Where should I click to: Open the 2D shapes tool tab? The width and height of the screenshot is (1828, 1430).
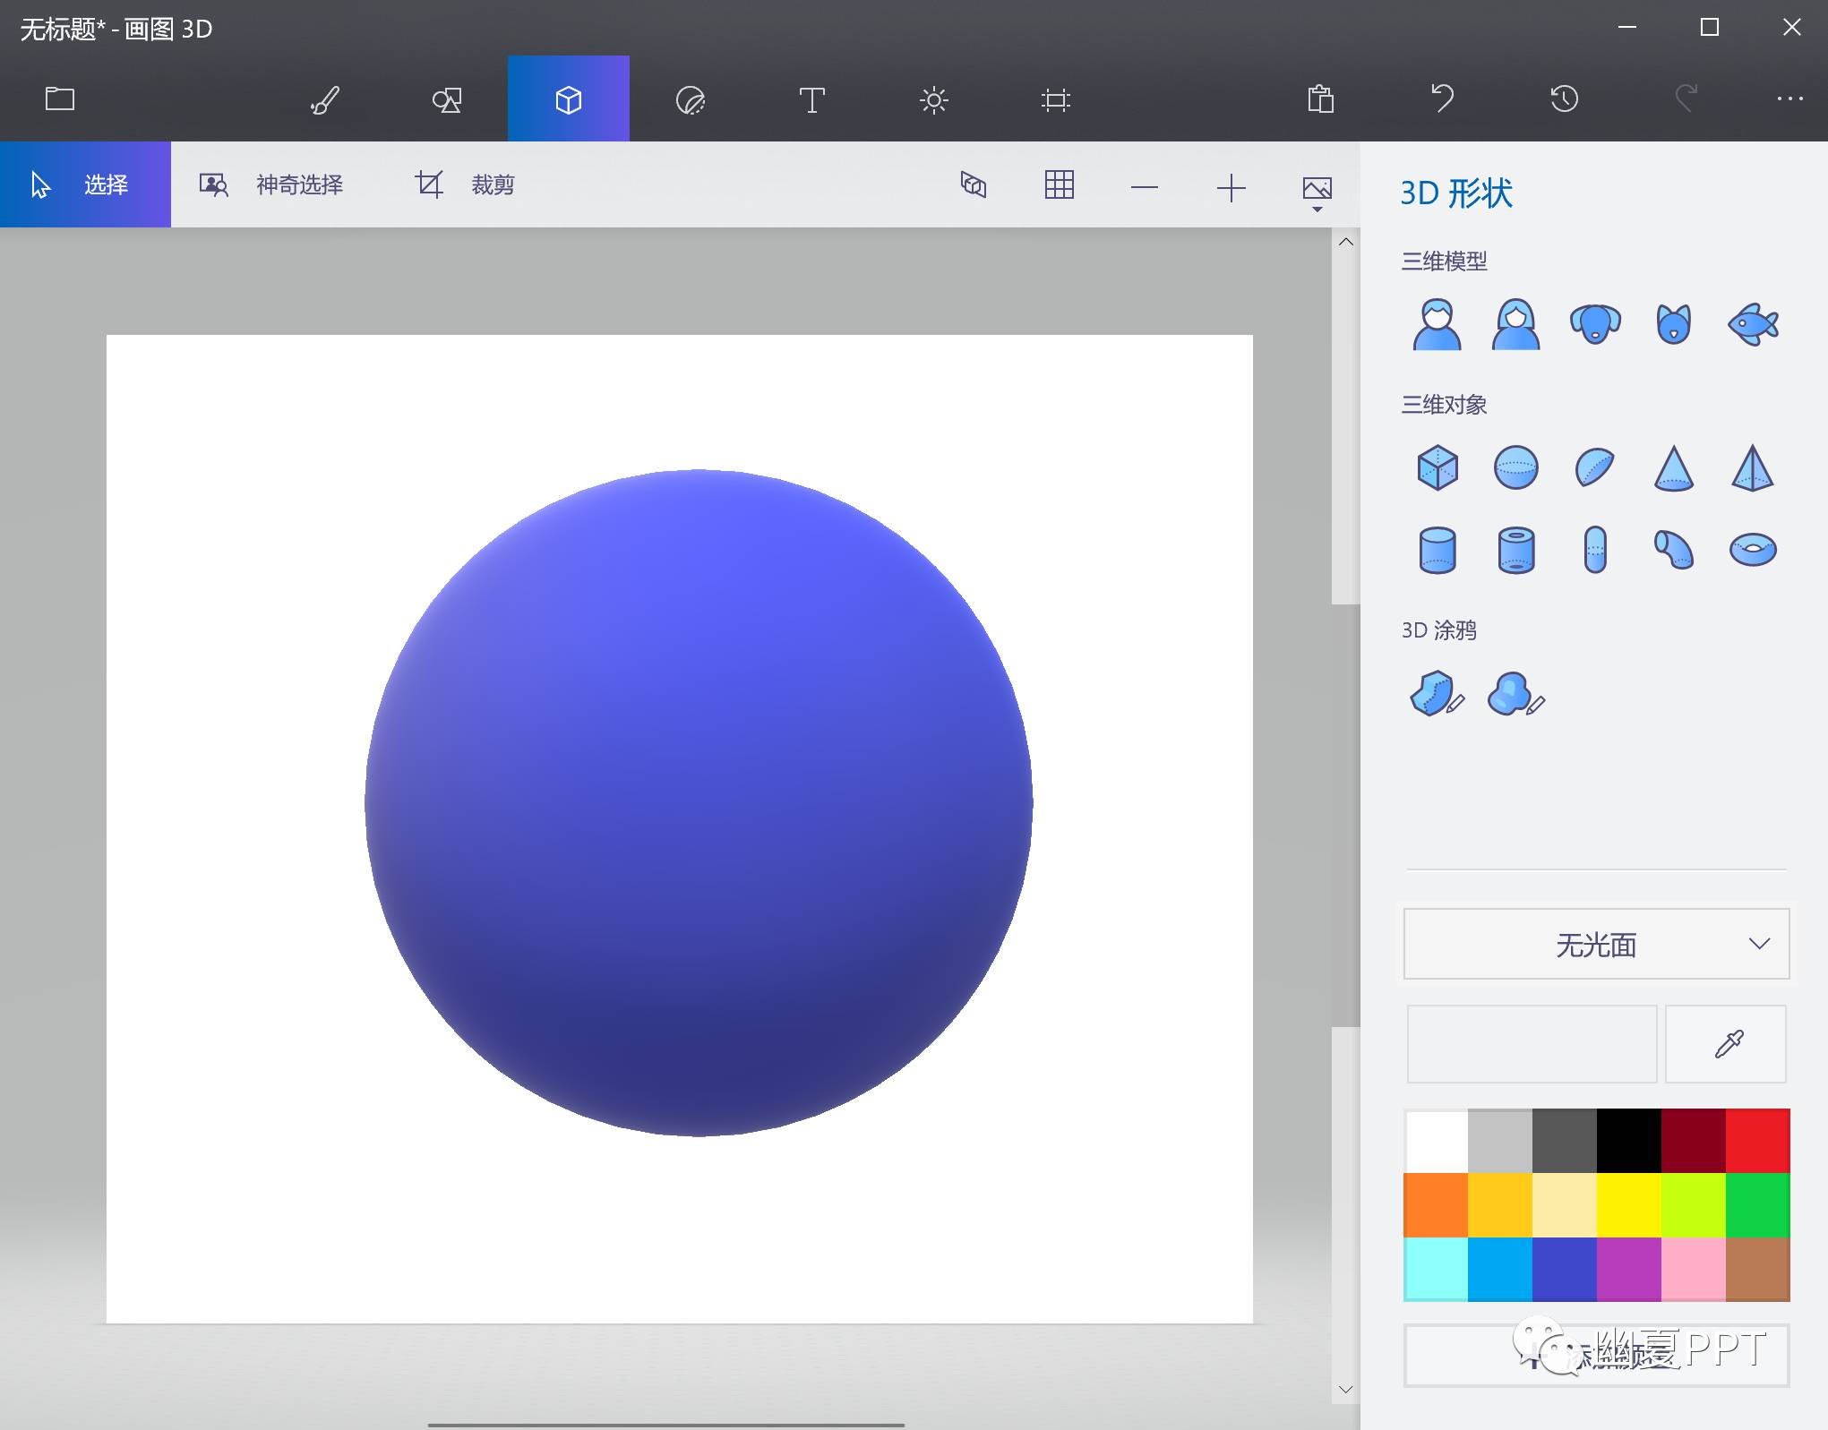pyautogui.click(x=446, y=99)
